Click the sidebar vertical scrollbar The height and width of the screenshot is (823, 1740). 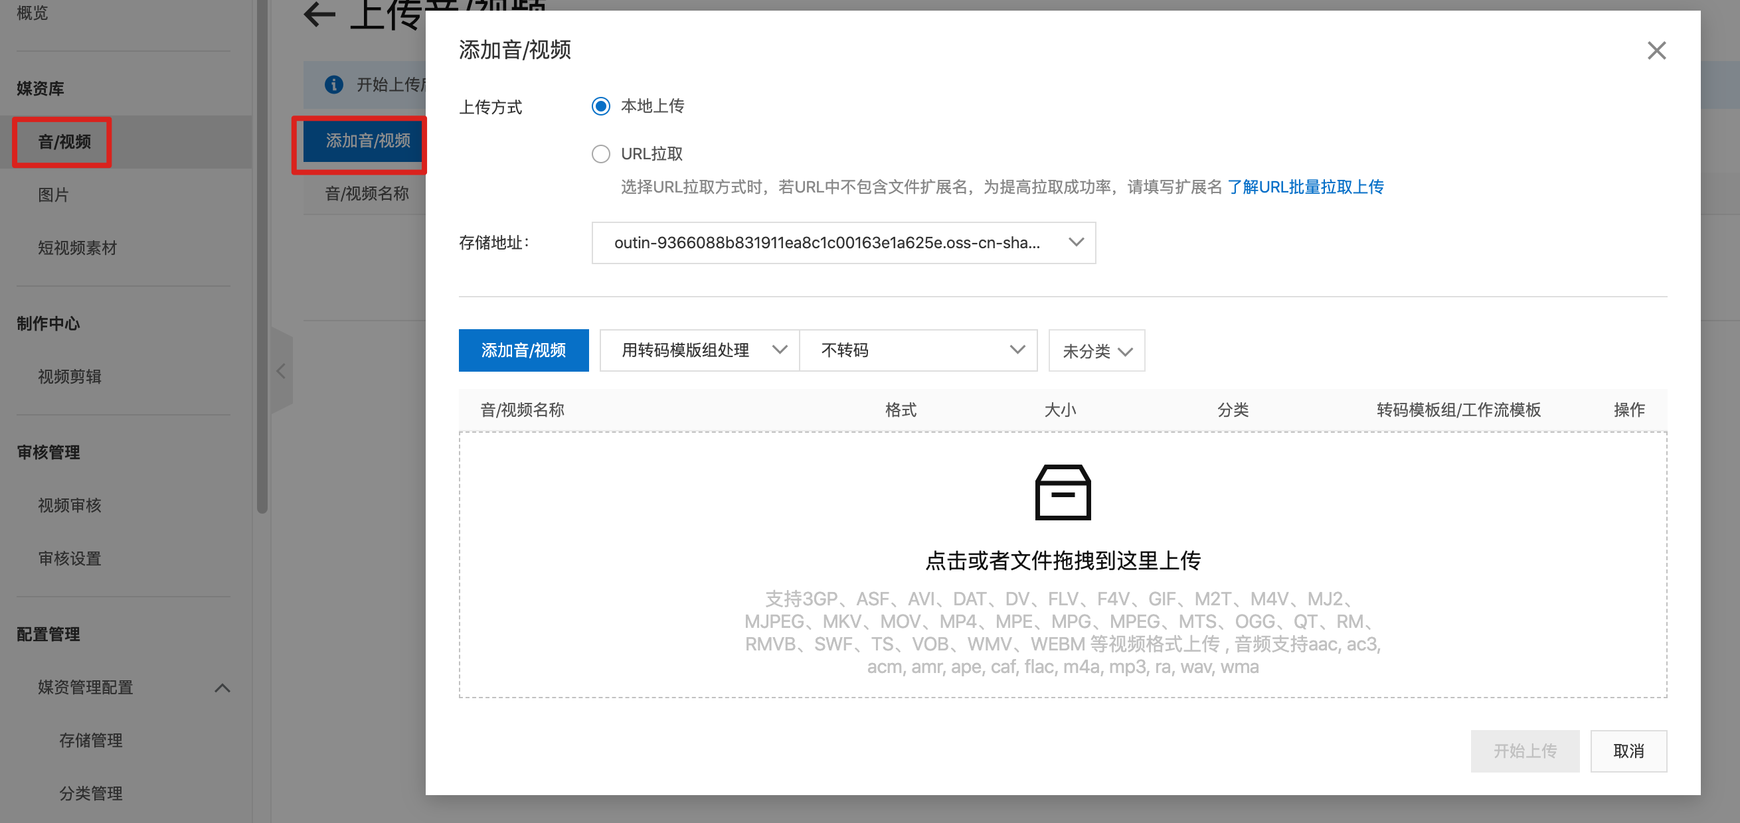[262, 257]
